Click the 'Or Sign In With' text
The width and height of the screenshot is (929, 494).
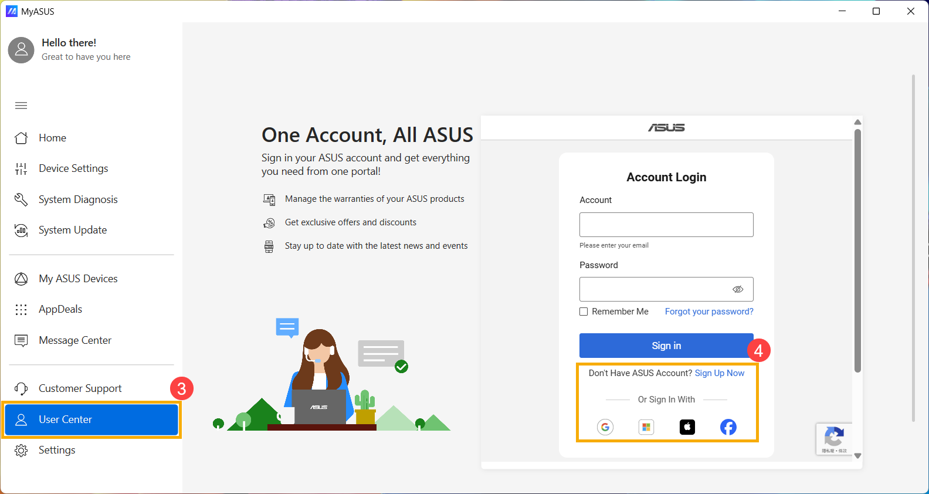click(666, 400)
